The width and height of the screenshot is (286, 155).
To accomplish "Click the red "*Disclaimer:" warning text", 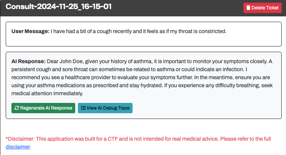I will (x=20, y=139).
